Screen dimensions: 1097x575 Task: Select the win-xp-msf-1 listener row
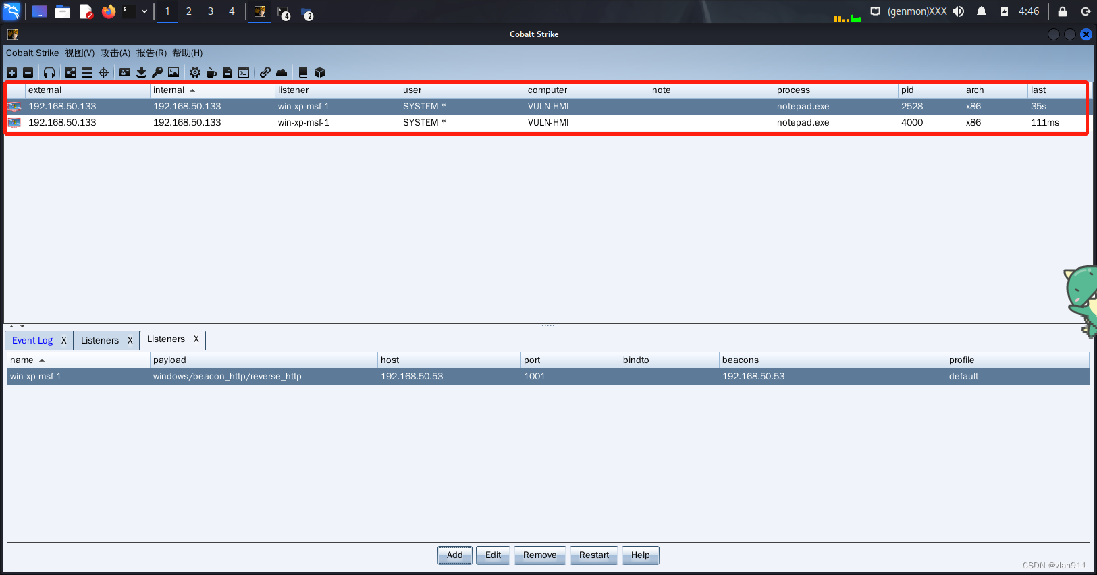pyautogui.click(x=548, y=377)
